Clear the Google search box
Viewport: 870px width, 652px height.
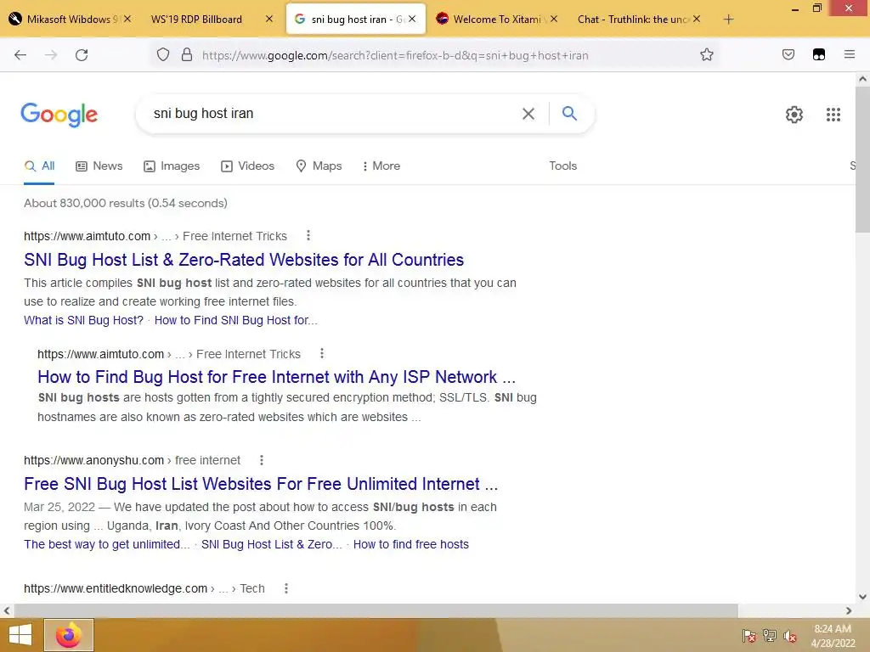click(528, 114)
